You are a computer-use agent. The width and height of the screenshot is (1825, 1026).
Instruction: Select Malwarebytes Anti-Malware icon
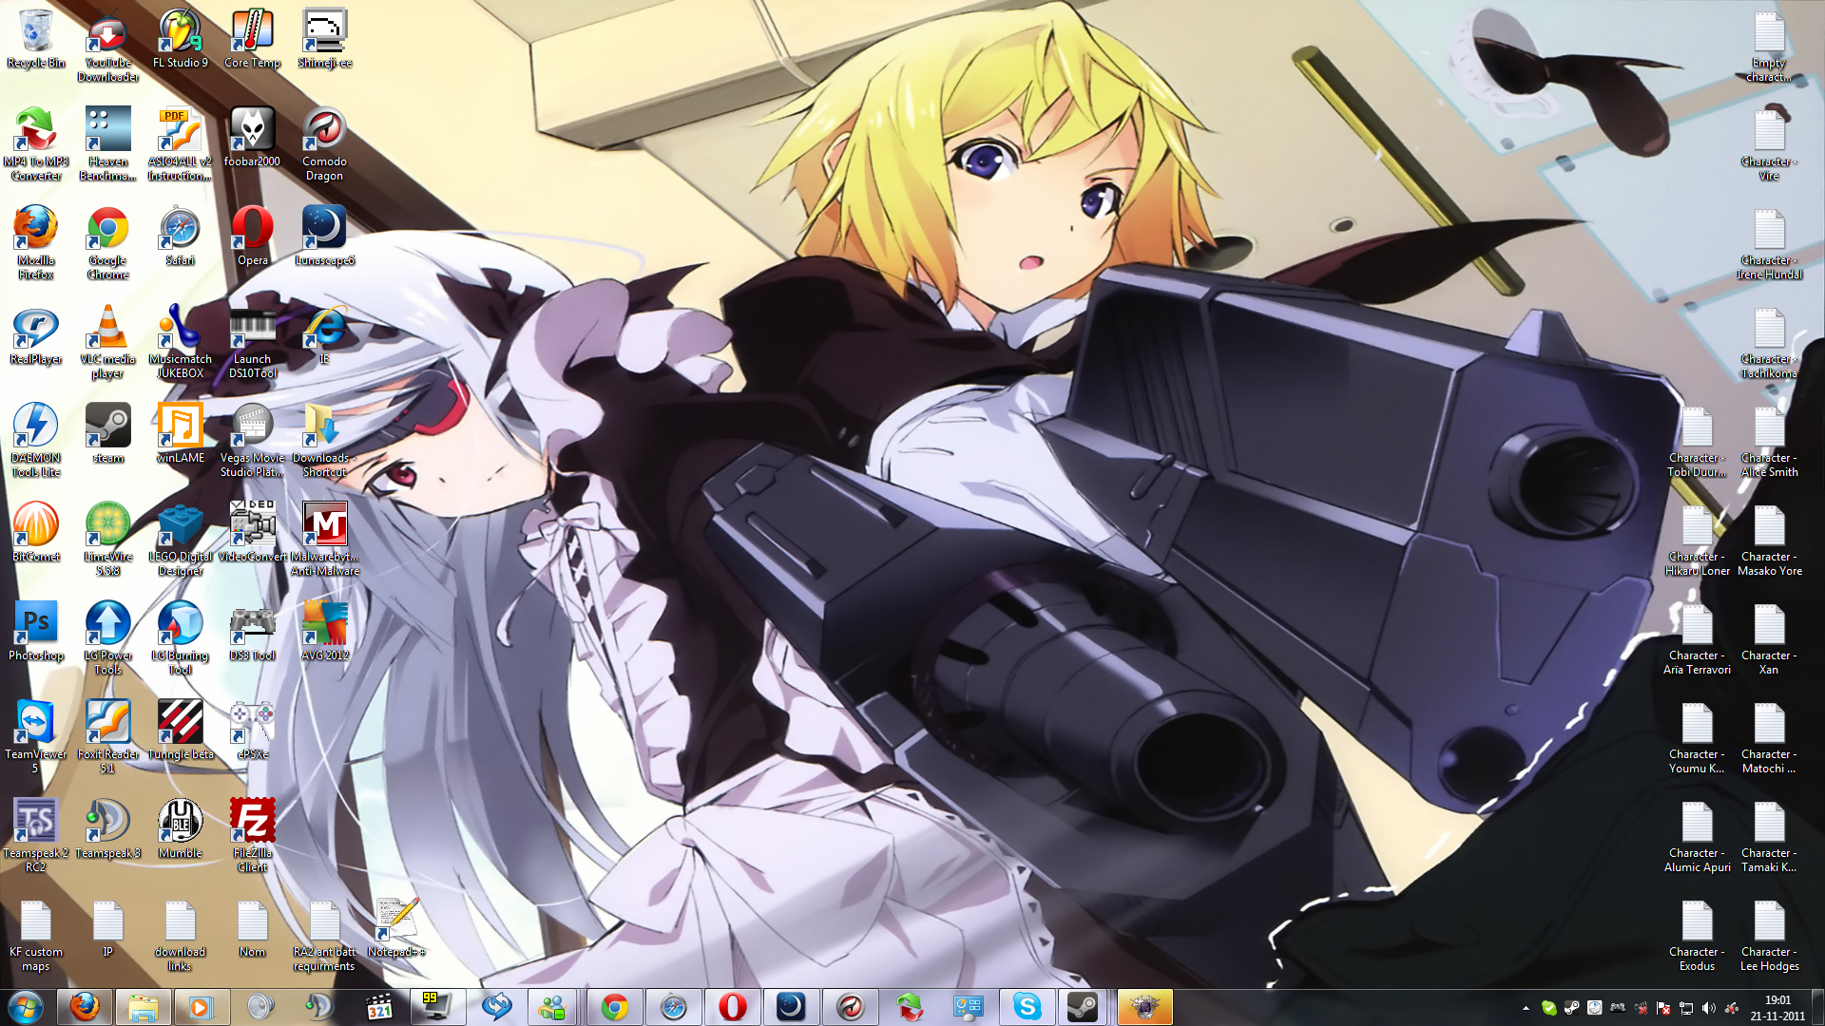tap(324, 540)
